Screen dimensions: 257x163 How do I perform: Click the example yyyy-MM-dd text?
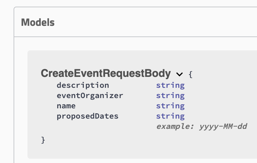[x=201, y=126]
